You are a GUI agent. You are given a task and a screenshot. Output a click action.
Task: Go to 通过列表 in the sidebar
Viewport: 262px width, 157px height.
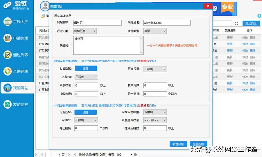tap(16, 55)
